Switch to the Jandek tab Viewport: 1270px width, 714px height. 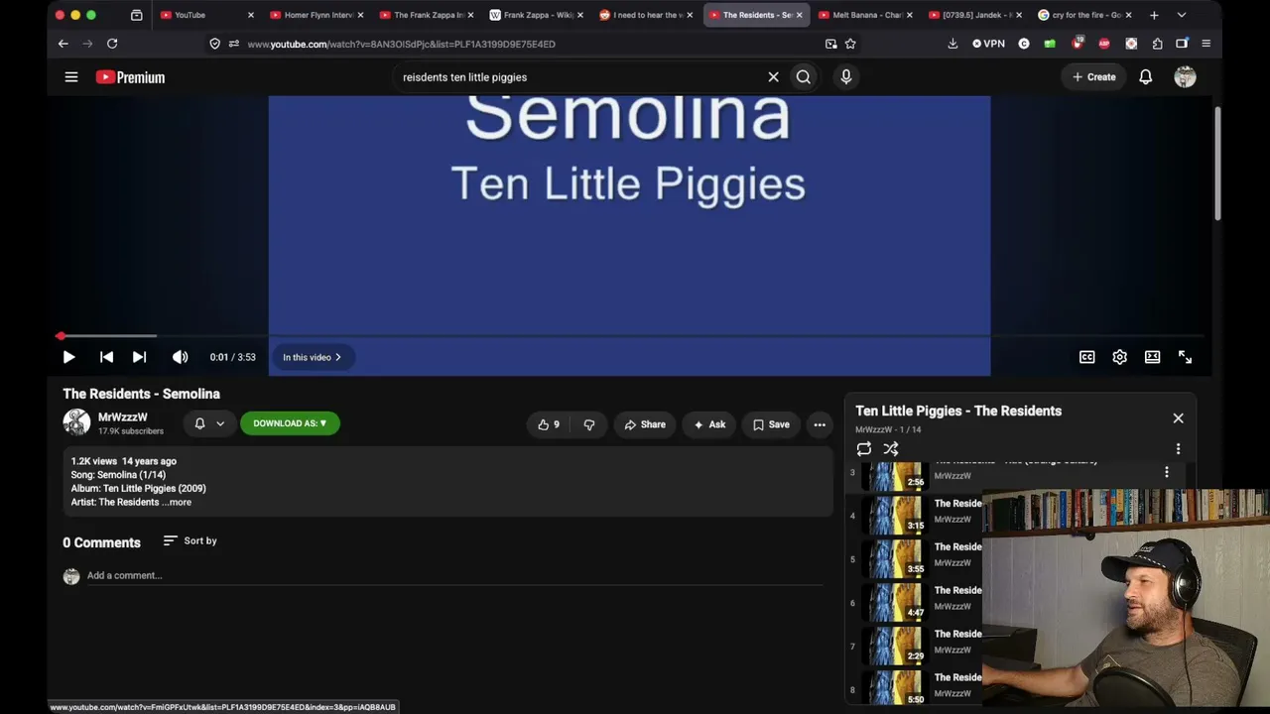[x=973, y=15]
